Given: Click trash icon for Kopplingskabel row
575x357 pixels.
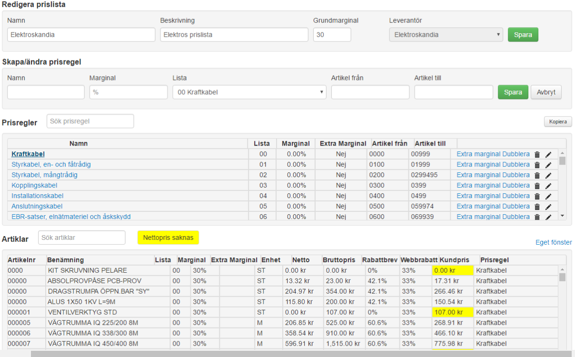Looking at the screenshot, I should (x=537, y=186).
